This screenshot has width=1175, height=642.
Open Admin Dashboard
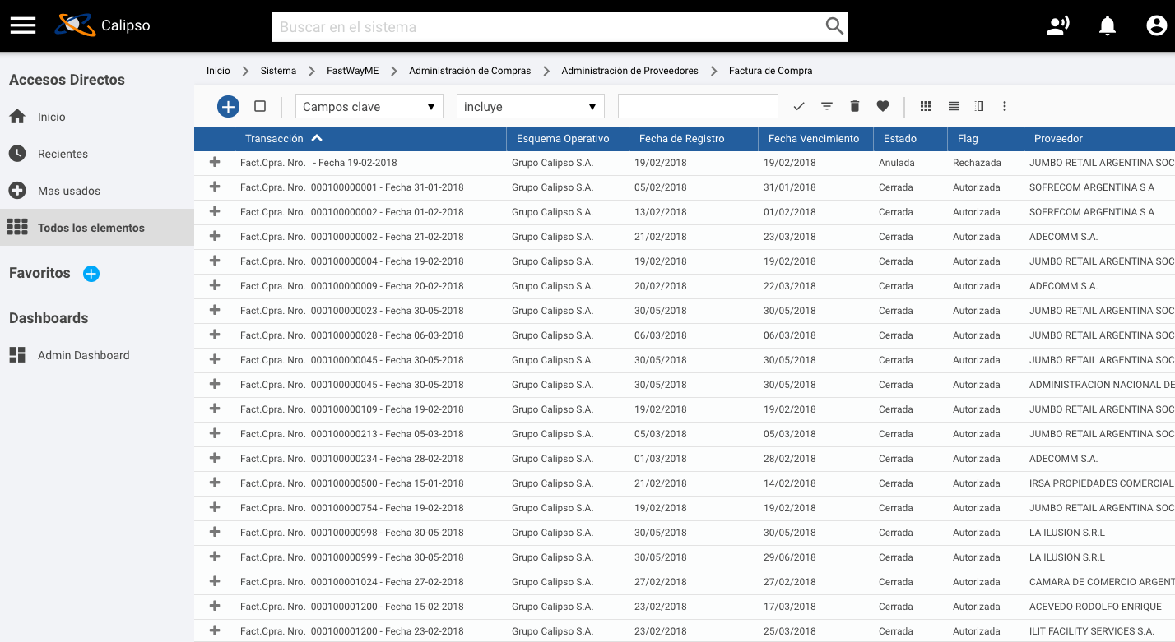click(x=97, y=355)
